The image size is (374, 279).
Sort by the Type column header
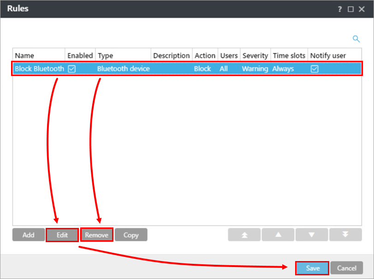click(x=106, y=55)
